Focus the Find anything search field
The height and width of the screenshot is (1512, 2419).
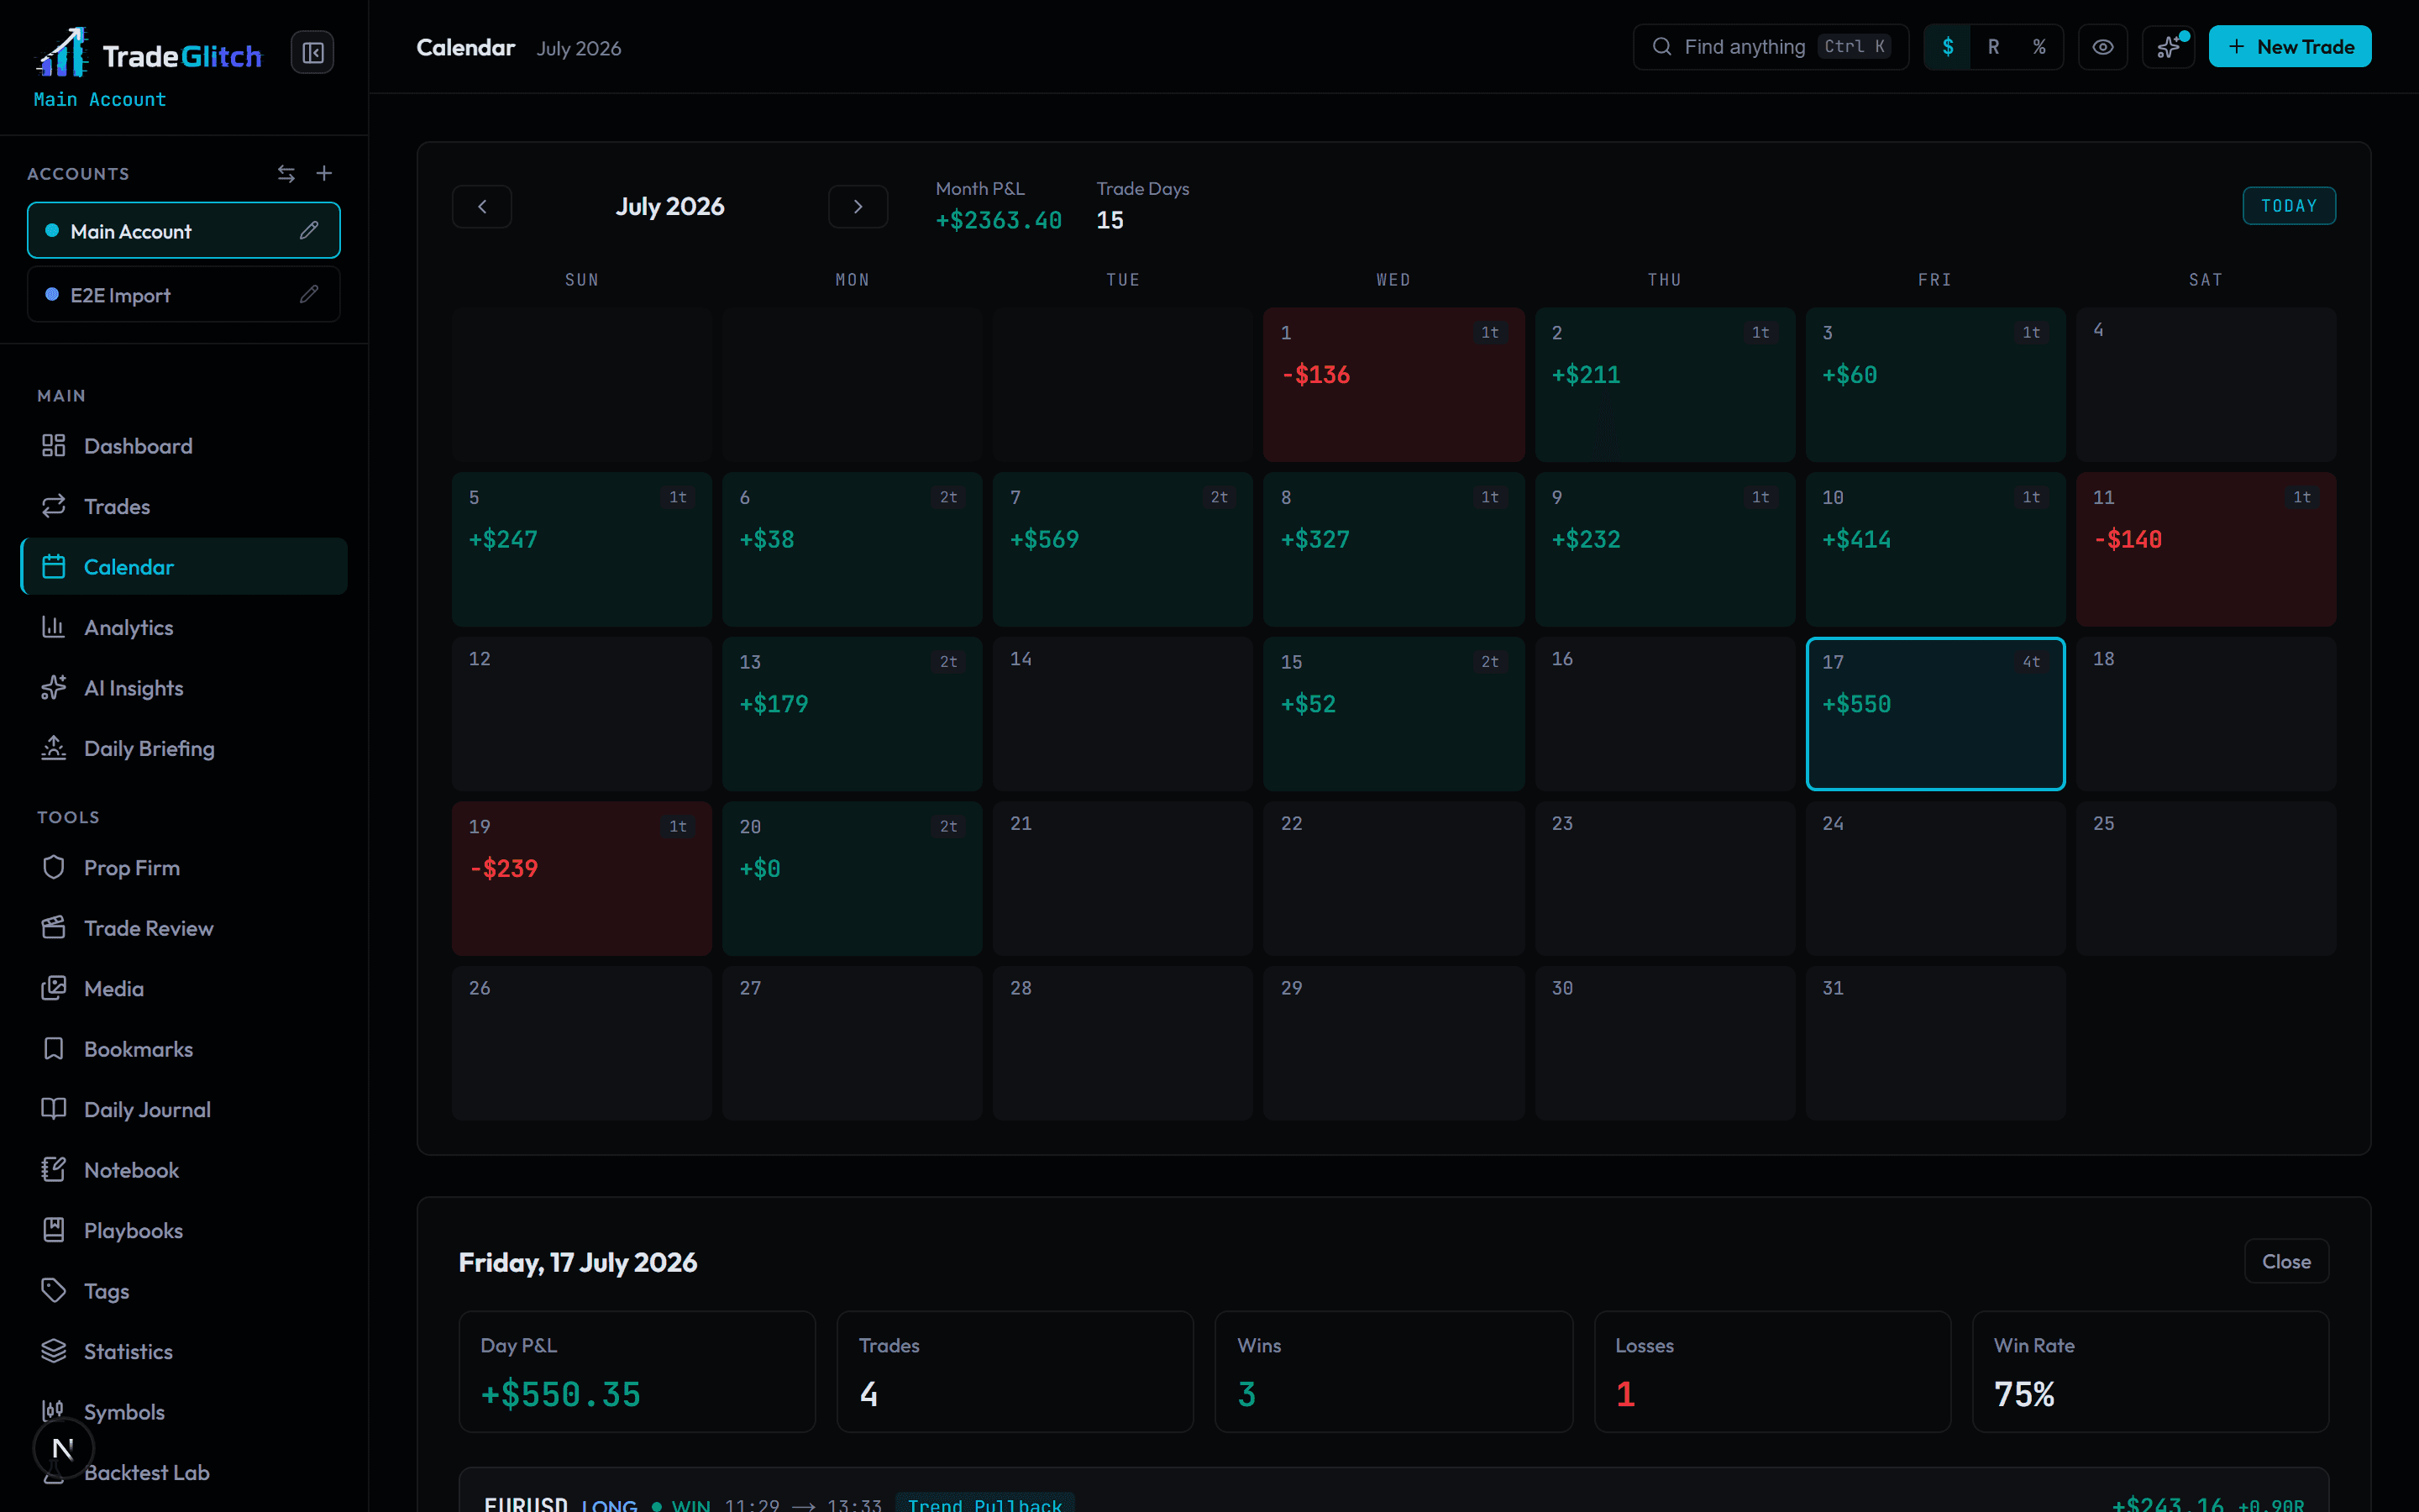pos(1771,47)
